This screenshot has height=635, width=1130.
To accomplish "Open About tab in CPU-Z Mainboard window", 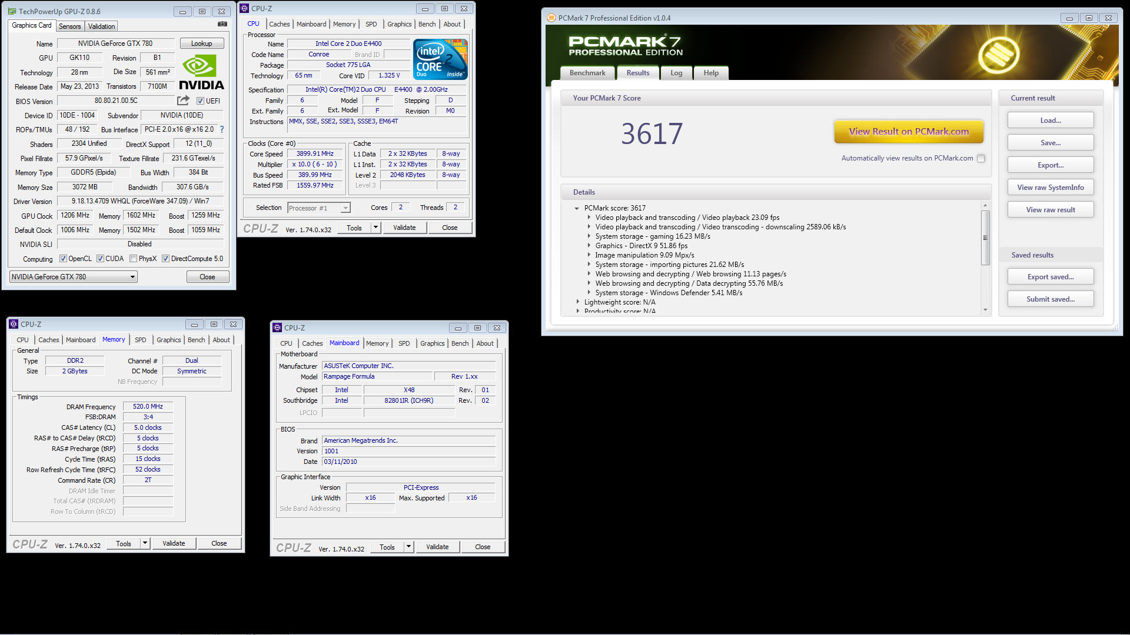I will click(x=485, y=343).
